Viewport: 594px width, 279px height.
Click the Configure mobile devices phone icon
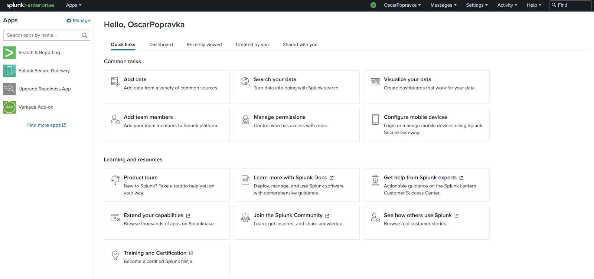point(375,119)
